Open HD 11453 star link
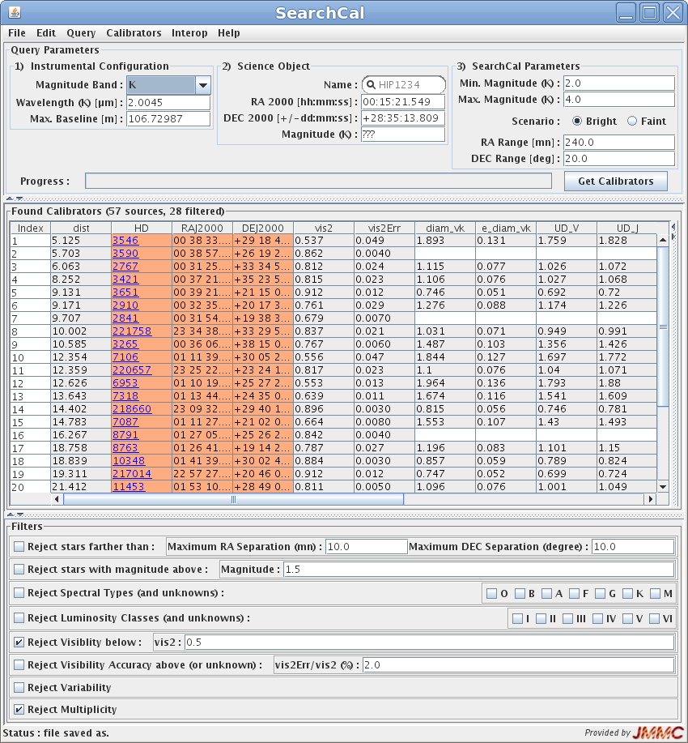 [129, 487]
